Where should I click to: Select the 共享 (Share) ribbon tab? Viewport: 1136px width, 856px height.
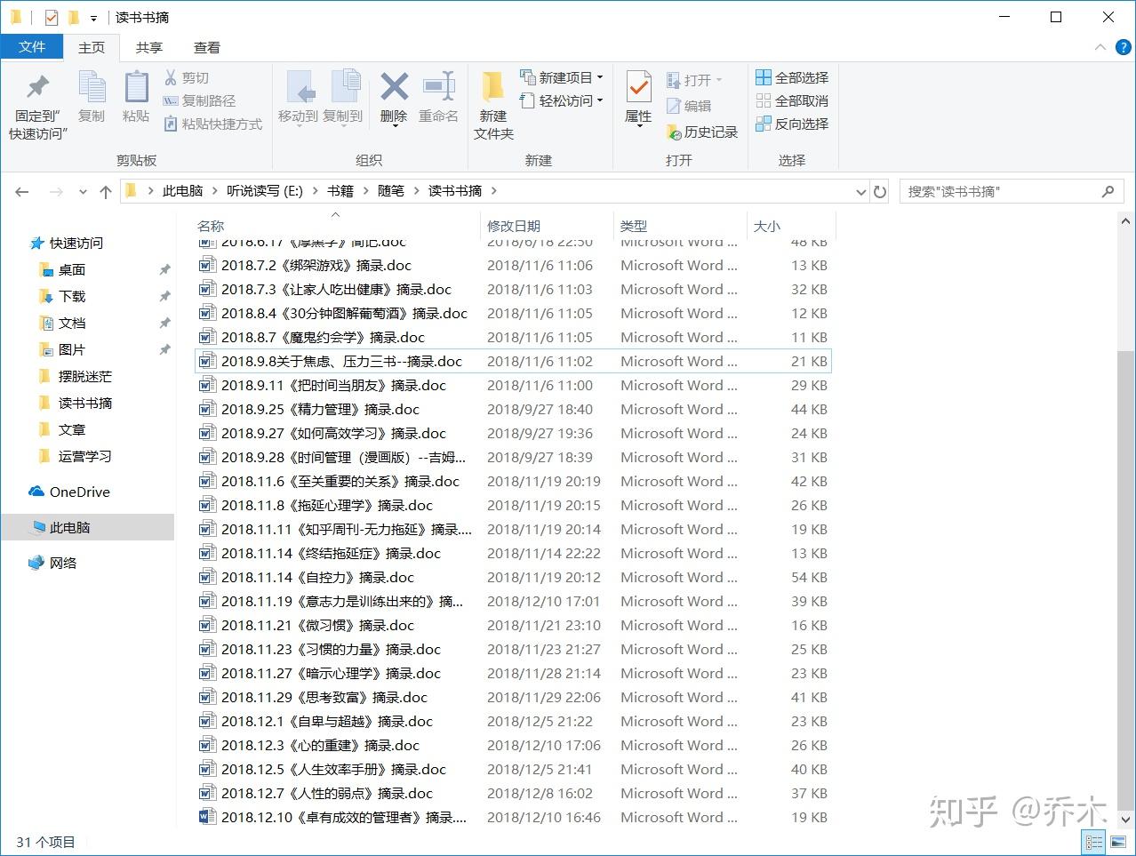point(149,48)
